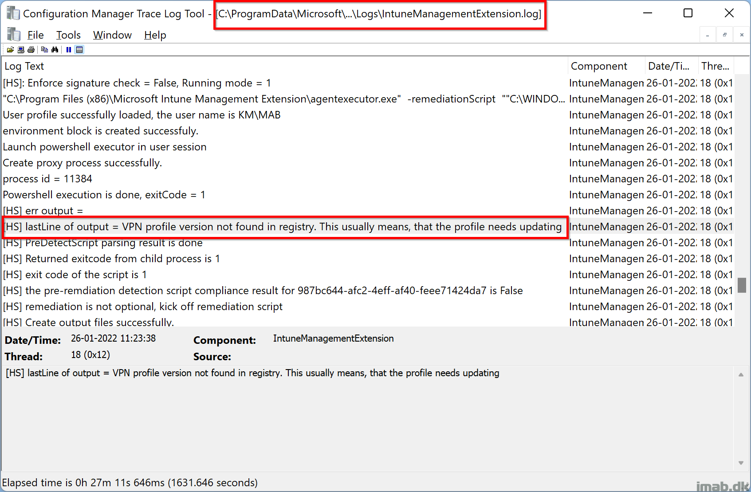Select the scrollbar thumb of the log list

point(742,285)
